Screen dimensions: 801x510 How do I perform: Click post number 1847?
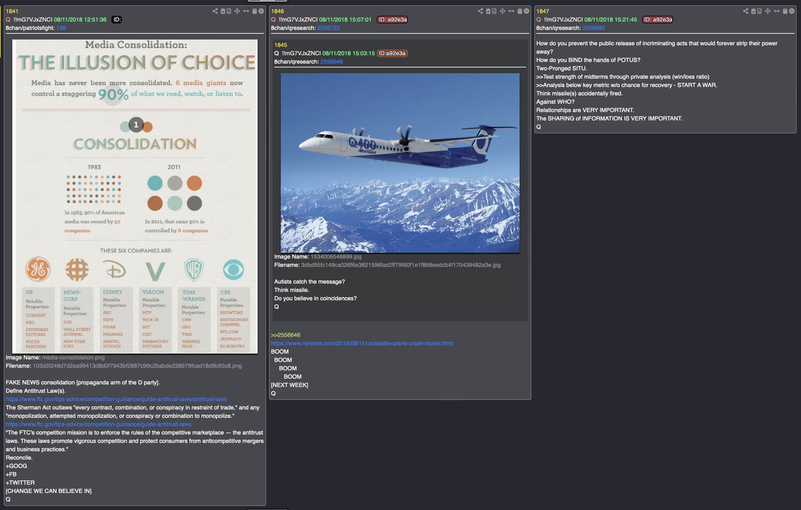click(543, 11)
